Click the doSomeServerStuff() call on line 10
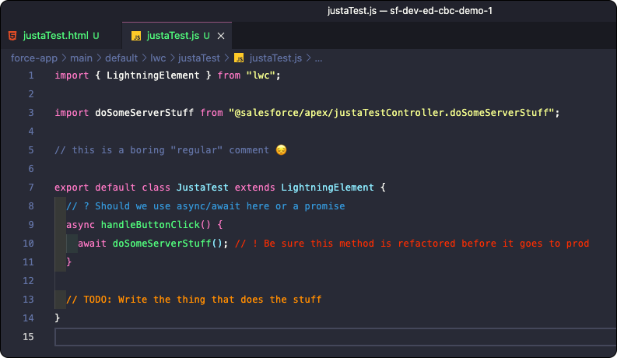617x358 pixels. [x=167, y=243]
